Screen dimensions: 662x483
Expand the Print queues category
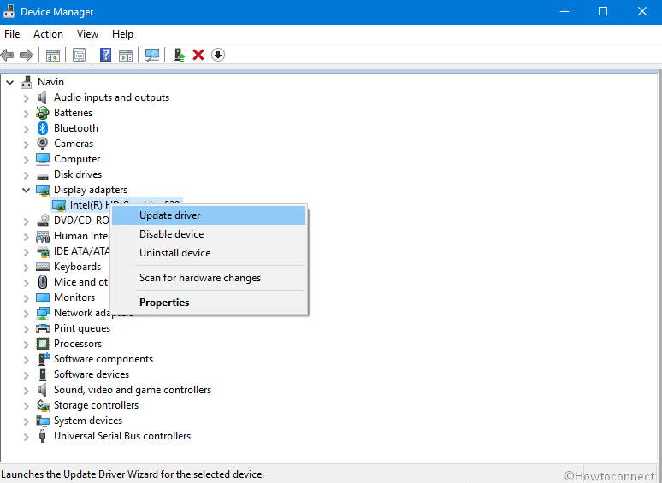point(27,329)
